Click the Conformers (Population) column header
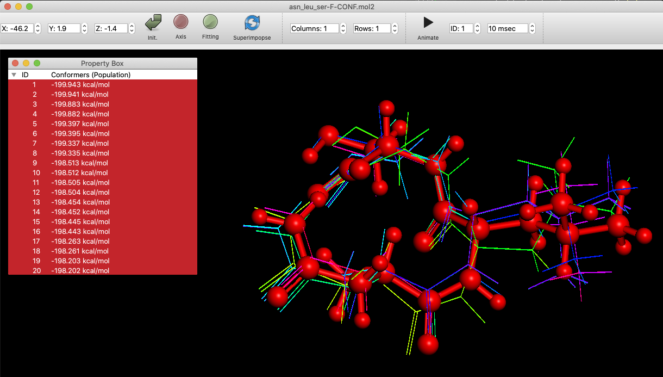The width and height of the screenshot is (663, 377). pos(91,75)
